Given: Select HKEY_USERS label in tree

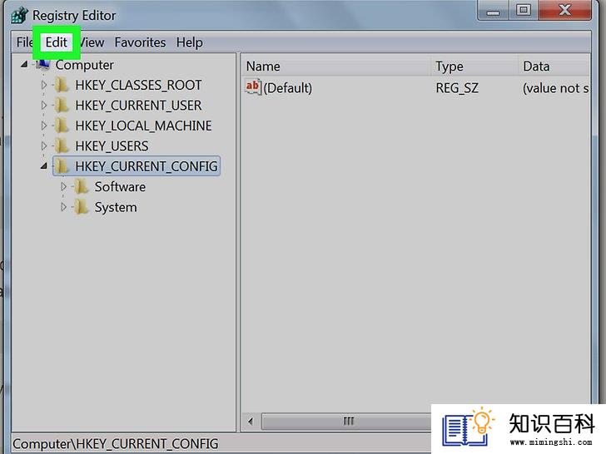Looking at the screenshot, I should coord(112,146).
